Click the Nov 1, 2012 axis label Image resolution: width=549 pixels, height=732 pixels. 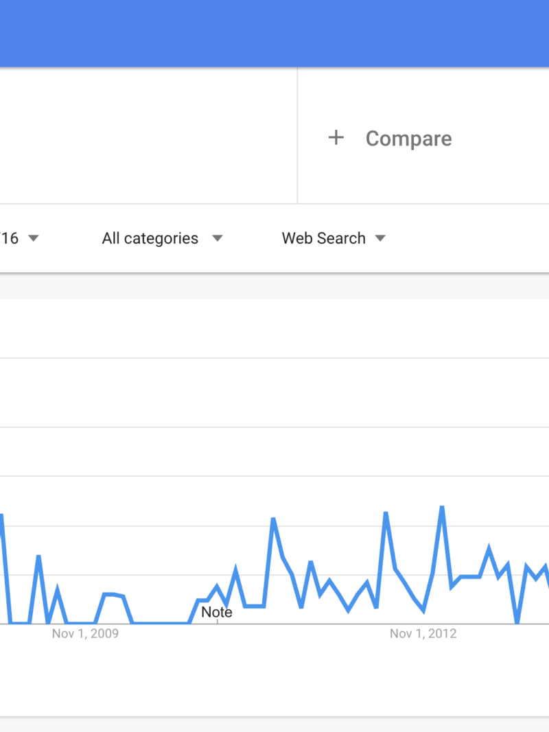[423, 633]
